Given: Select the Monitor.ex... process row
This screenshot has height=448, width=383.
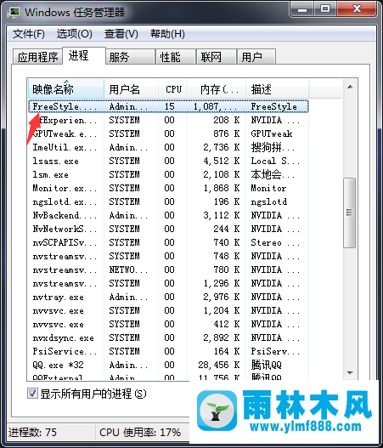Looking at the screenshot, I should (x=168, y=188).
